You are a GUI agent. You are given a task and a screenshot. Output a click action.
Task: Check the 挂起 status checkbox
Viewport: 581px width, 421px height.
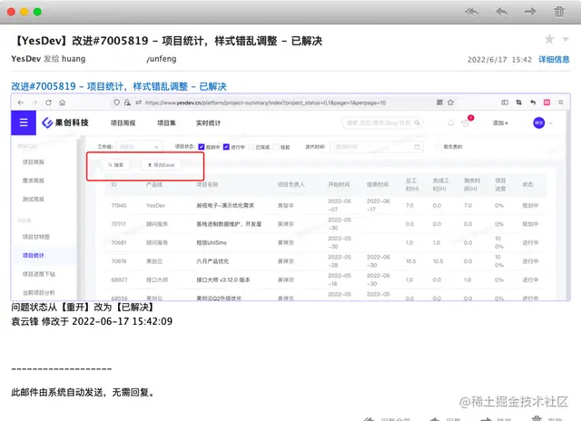pyautogui.click(x=276, y=147)
